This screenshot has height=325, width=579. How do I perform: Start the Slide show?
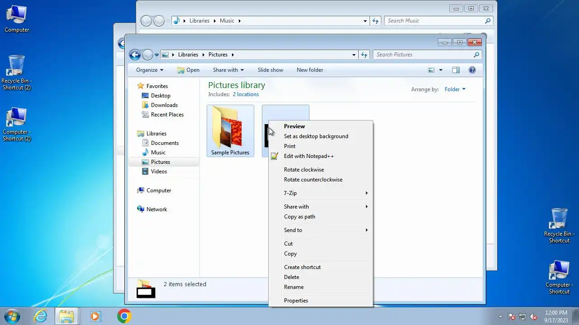[x=271, y=70]
